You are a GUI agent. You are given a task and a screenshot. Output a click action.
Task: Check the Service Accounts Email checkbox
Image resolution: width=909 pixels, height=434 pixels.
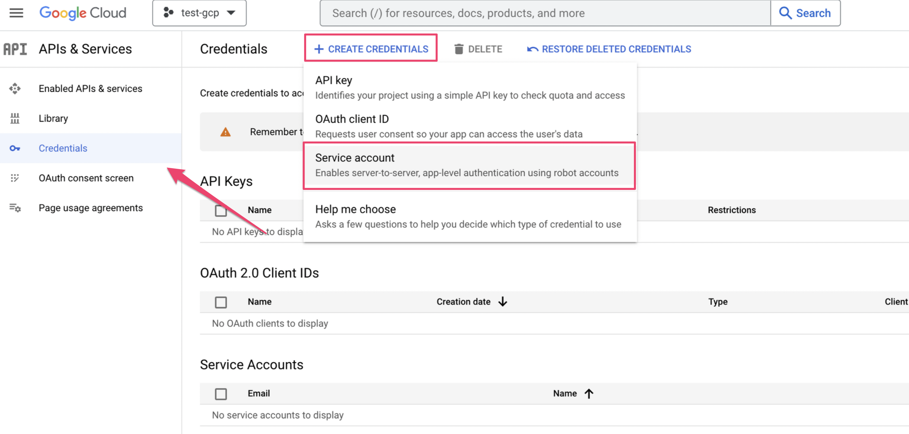click(x=221, y=394)
